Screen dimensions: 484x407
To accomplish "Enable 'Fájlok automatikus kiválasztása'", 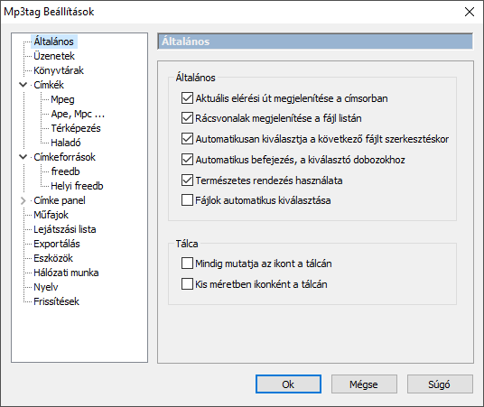I will 187,200.
